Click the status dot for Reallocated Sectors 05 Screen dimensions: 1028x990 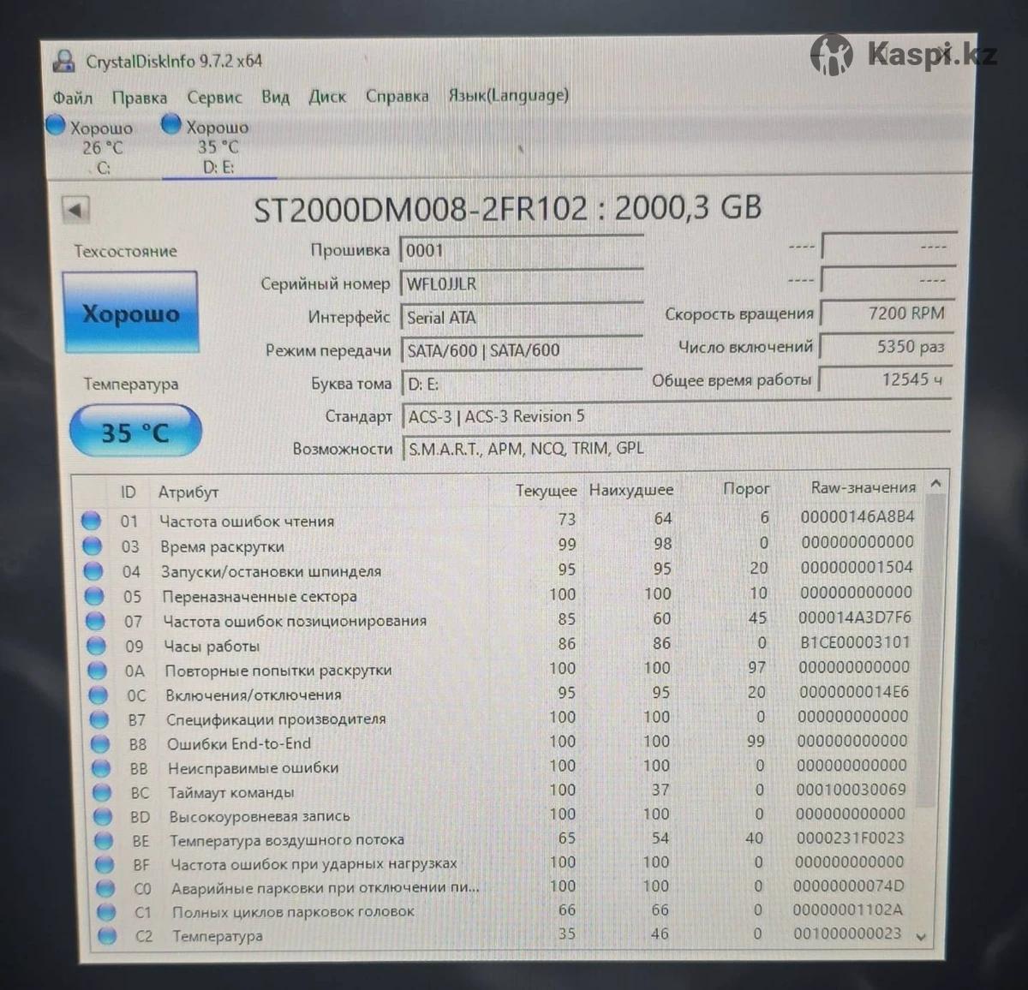pyautogui.click(x=94, y=596)
